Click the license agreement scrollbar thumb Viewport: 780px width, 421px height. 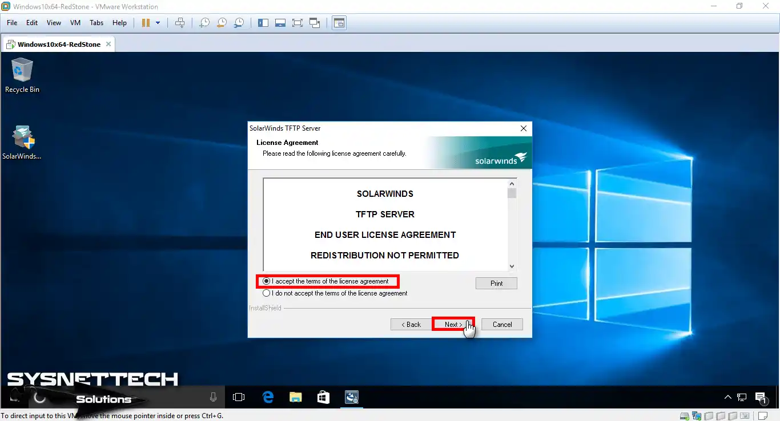tap(512, 193)
